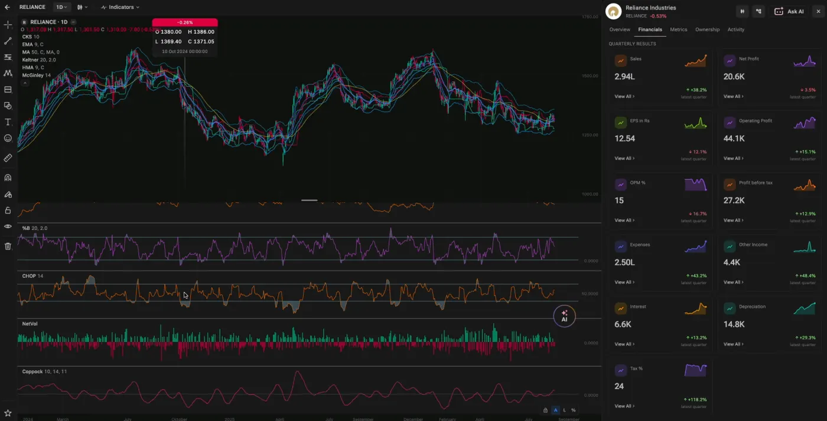The width and height of the screenshot is (827, 421).
Task: Open the Ownership tab
Action: (x=707, y=29)
